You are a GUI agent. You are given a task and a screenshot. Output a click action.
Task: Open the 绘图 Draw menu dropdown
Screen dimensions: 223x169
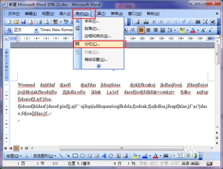pyautogui.click(x=14, y=156)
